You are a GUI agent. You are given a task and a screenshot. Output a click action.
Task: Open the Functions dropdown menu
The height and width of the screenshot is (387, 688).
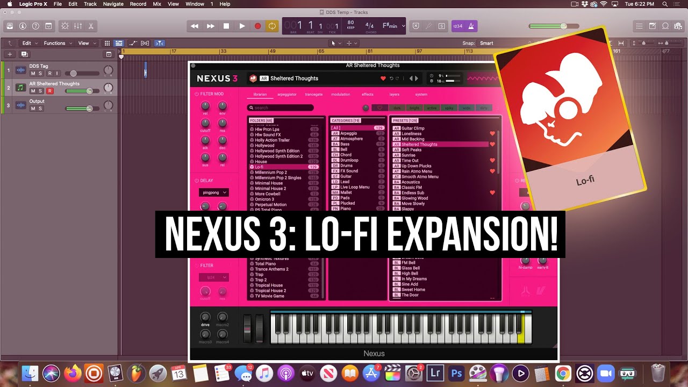click(x=57, y=43)
